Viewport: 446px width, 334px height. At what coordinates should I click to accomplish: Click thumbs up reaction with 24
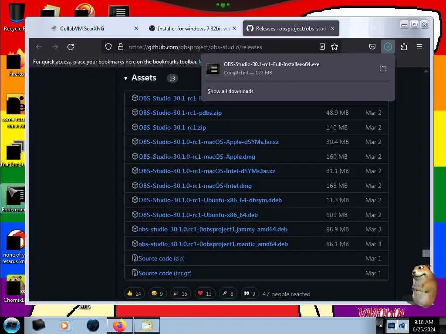point(134,294)
